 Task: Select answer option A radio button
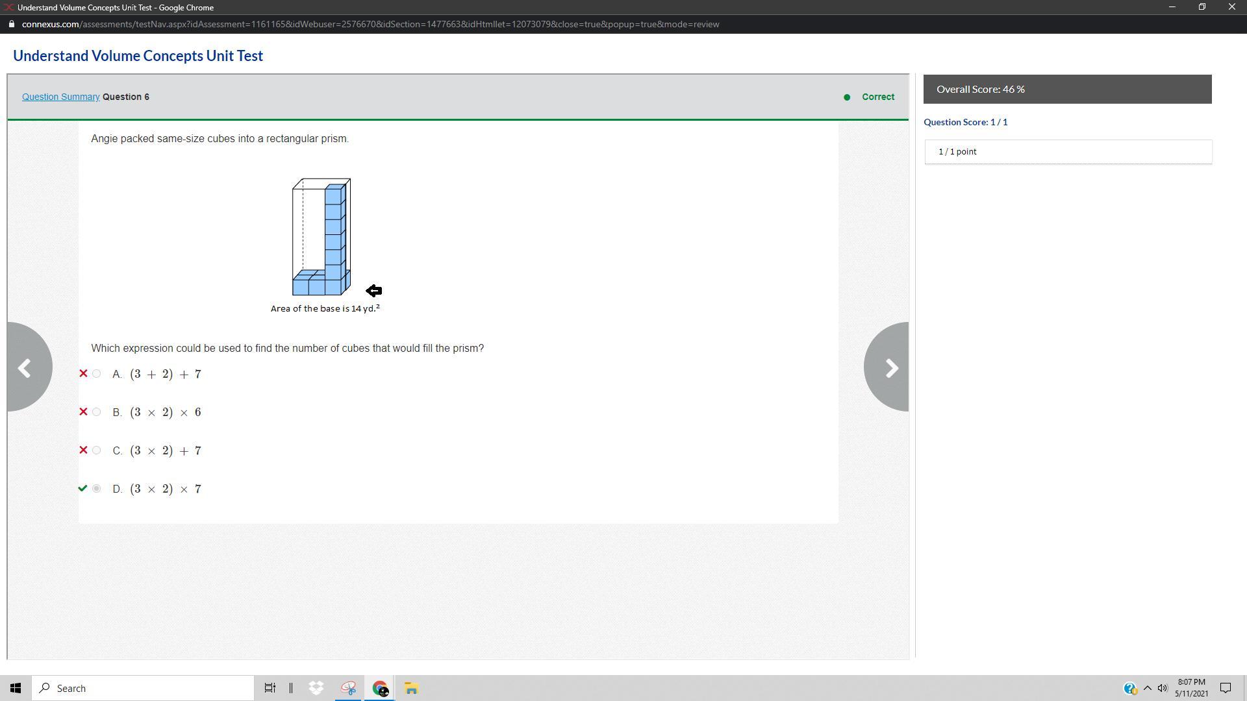97,374
